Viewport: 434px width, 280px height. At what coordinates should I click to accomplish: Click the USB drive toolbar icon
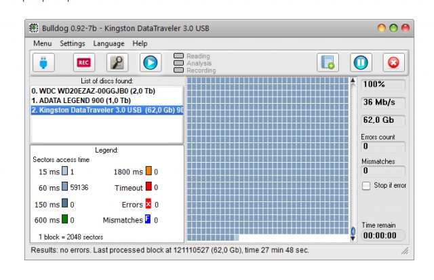pyautogui.click(x=43, y=62)
